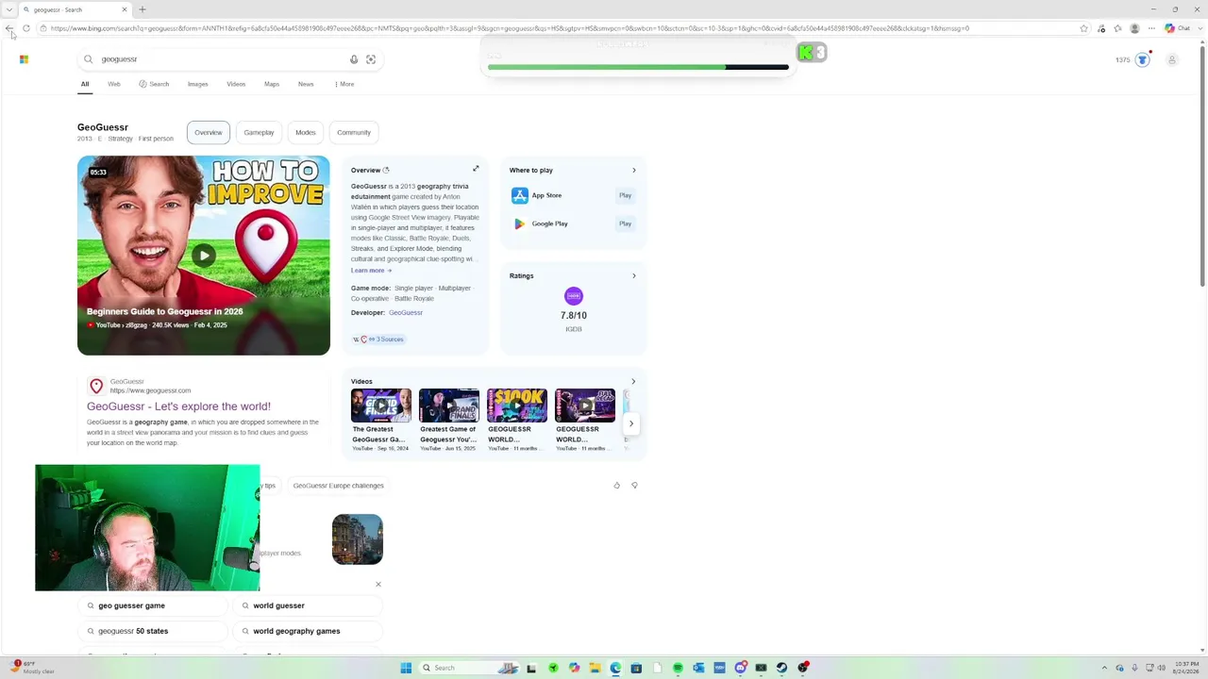Search related query 'world geography games'
Image resolution: width=1208 pixels, height=679 pixels.
pos(308,631)
